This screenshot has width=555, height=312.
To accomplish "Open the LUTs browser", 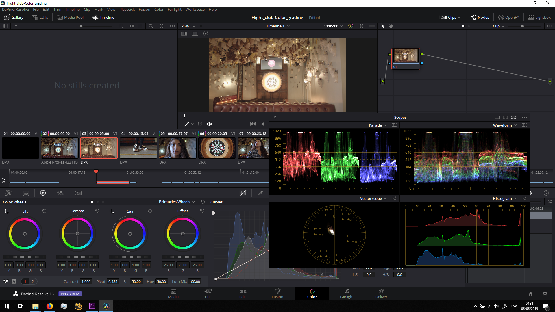I will (40, 17).
